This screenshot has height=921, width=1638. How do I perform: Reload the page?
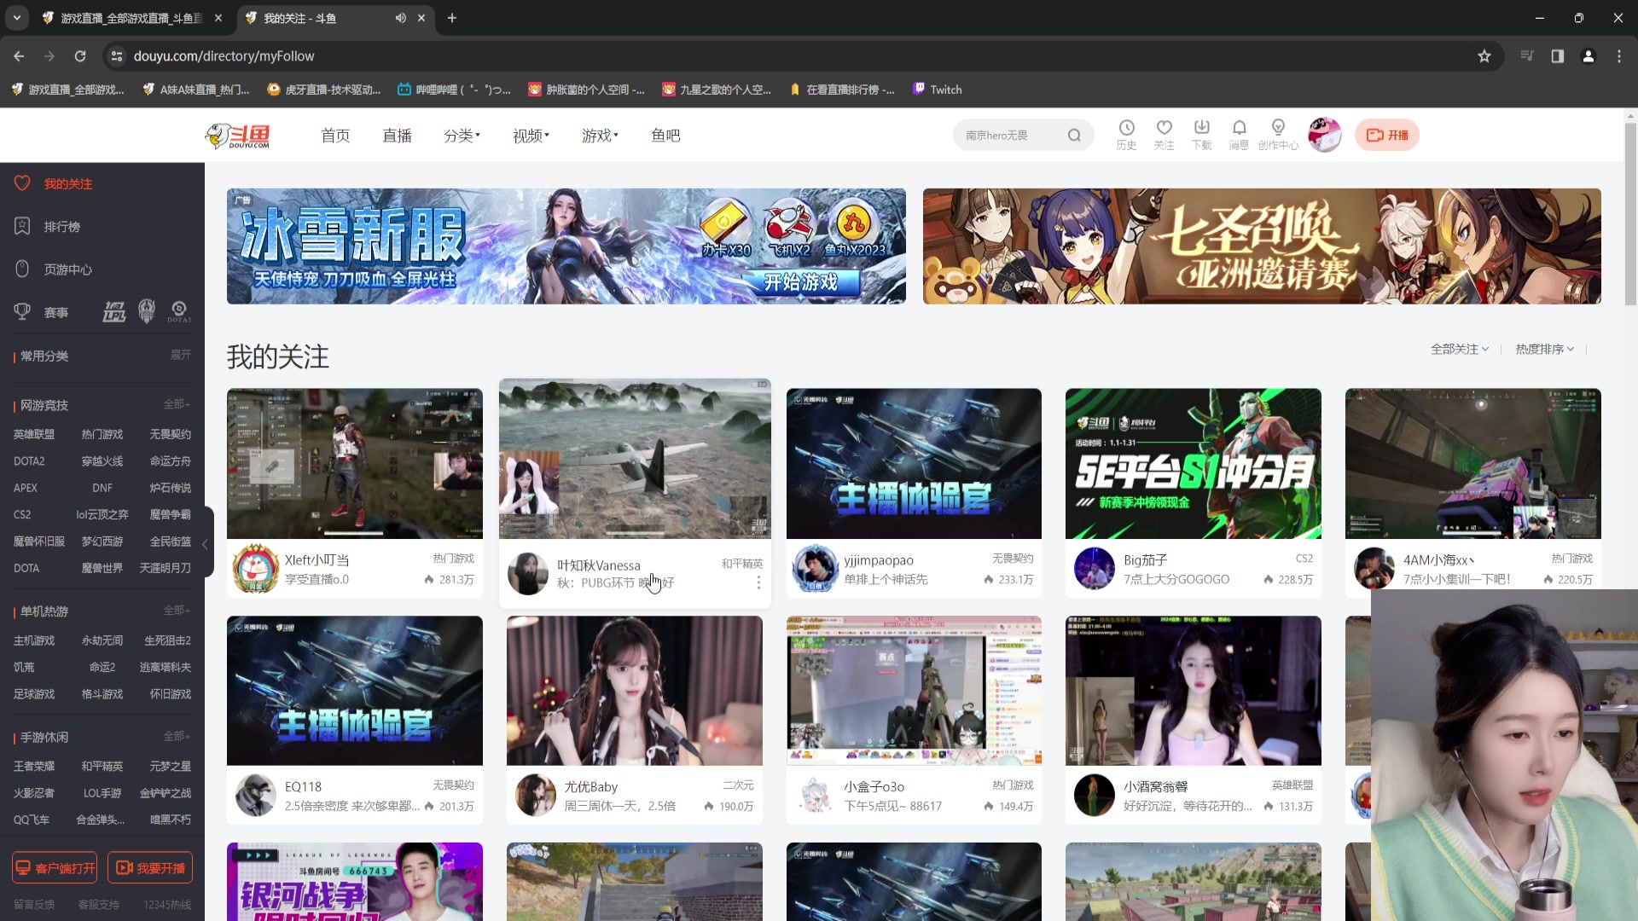coord(80,56)
